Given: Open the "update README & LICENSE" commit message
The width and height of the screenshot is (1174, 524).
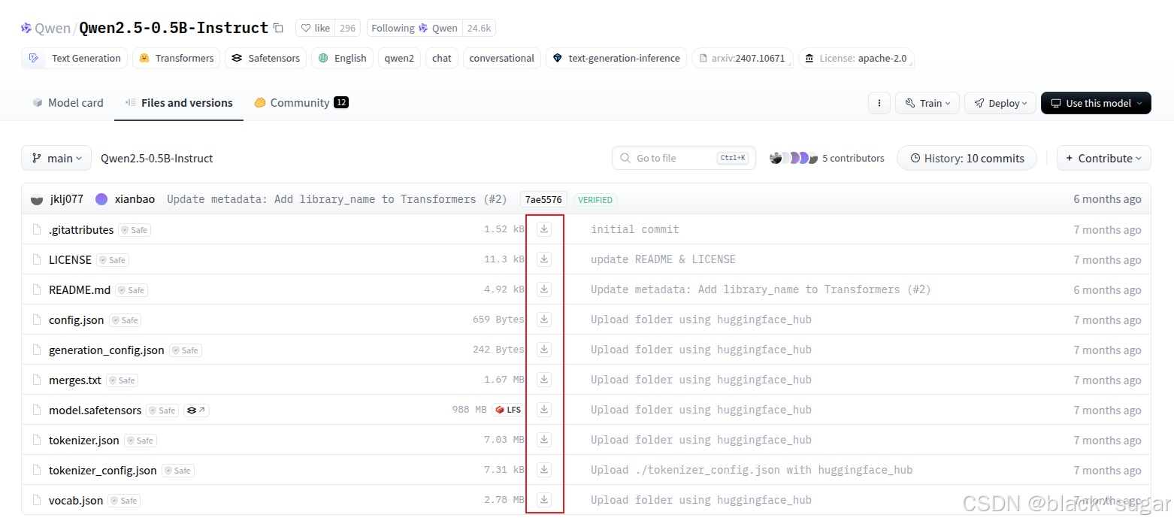Looking at the screenshot, I should click(x=663, y=259).
